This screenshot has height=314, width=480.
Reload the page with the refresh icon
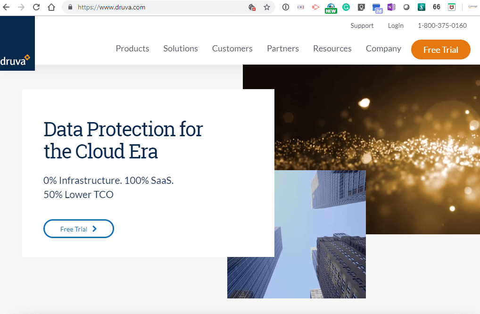tap(36, 7)
